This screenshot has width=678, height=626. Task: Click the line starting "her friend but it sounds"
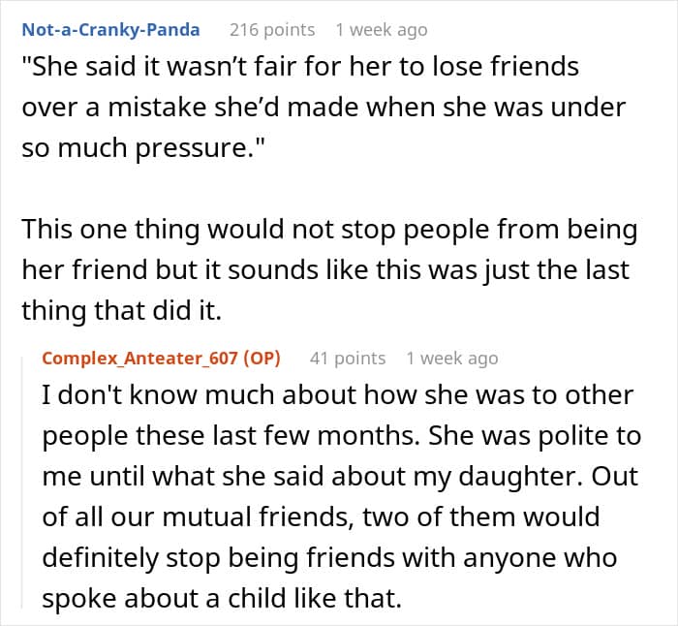pyautogui.click(x=325, y=270)
